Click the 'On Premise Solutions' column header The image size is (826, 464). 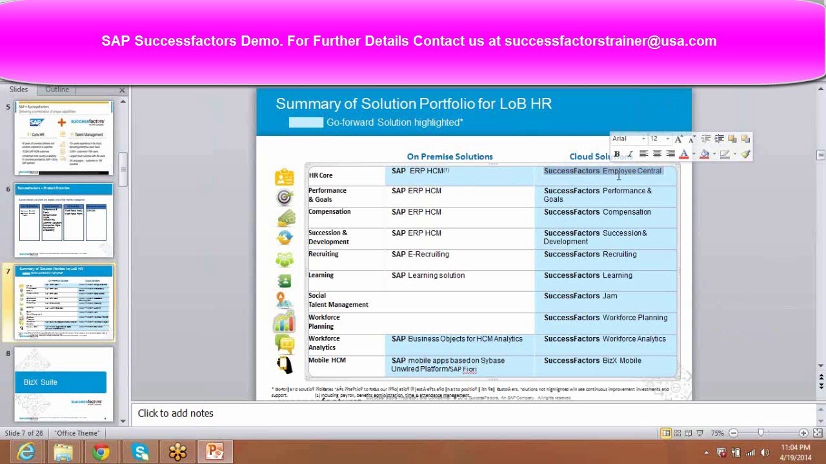tap(450, 157)
